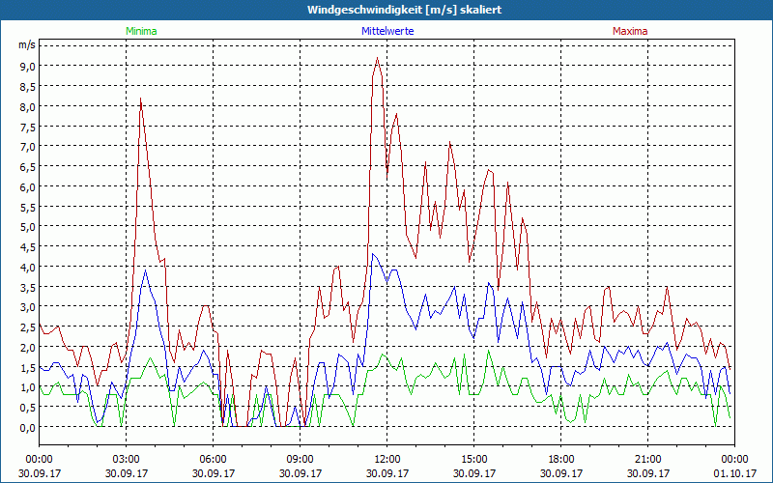
Task: Click the '5,5' y-axis value
Action: coord(28,207)
